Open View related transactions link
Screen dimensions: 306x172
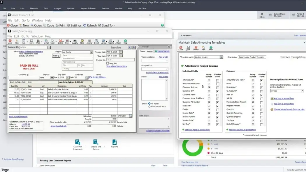coord(117,66)
